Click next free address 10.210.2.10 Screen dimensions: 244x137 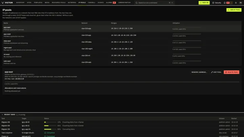19,79
